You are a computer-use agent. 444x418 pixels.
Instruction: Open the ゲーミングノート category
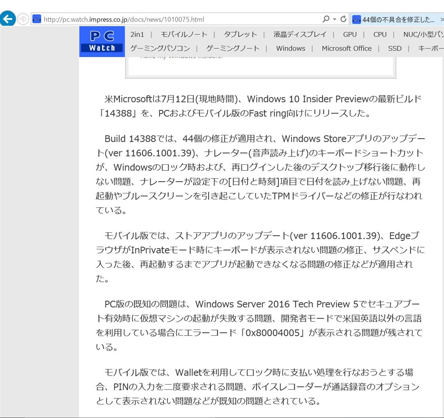tap(233, 49)
